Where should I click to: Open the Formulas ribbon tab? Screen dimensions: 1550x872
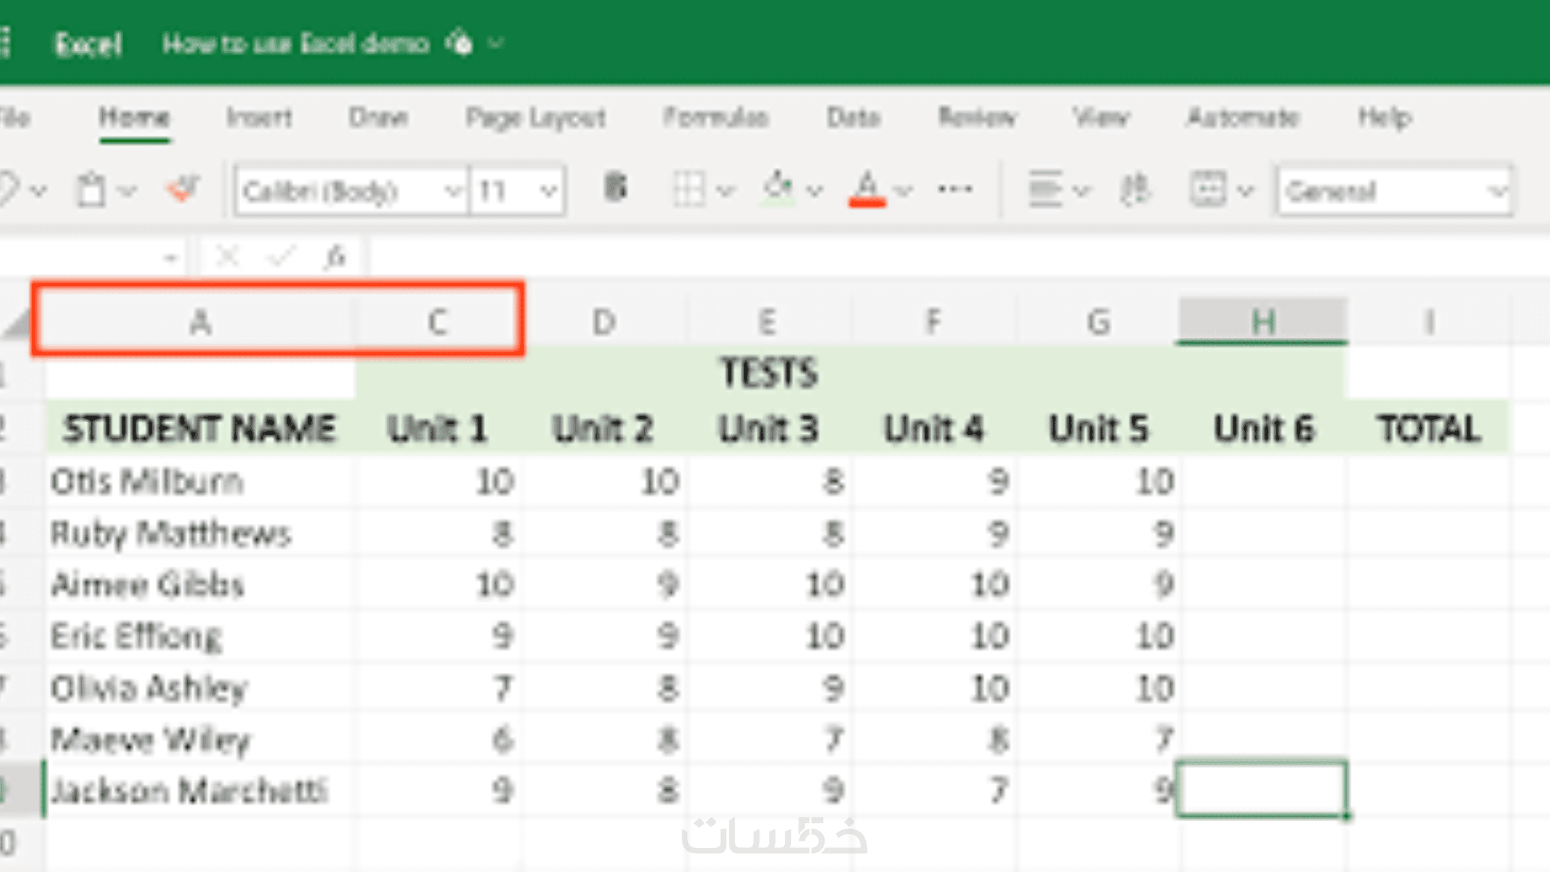tap(716, 117)
